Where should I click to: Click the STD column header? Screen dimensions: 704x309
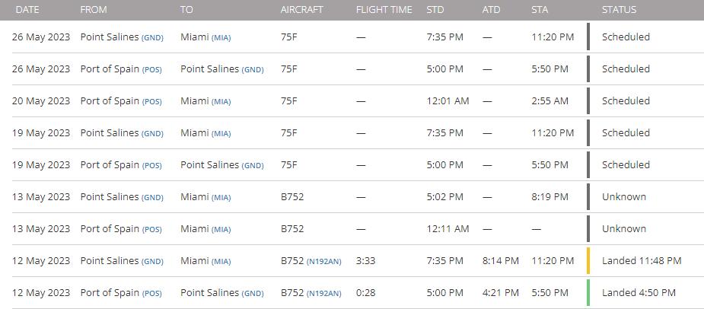[435, 10]
